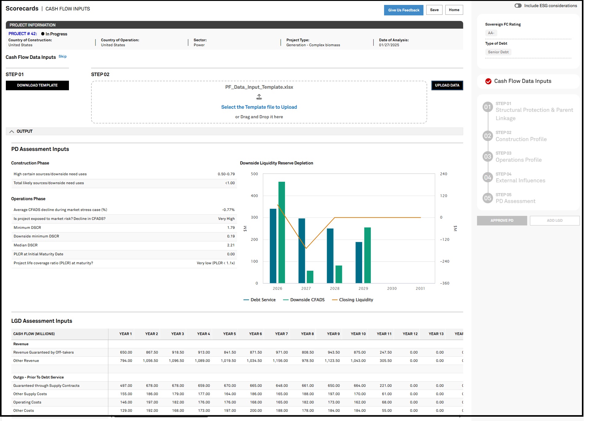Viewport: 589px width, 421px height.
Task: Click the Skip link
Action: (62, 56)
